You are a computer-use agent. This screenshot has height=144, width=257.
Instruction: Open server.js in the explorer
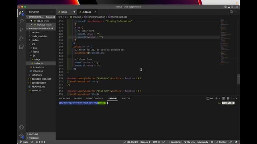point(36,90)
